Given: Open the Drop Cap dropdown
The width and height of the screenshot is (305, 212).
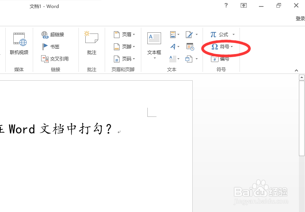Looking at the screenshot, I should pos(174,59).
